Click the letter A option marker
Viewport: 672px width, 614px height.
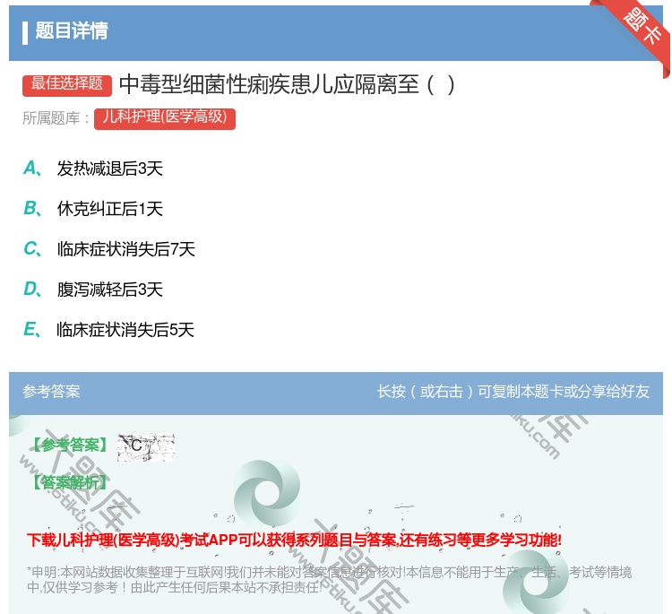coord(32,169)
